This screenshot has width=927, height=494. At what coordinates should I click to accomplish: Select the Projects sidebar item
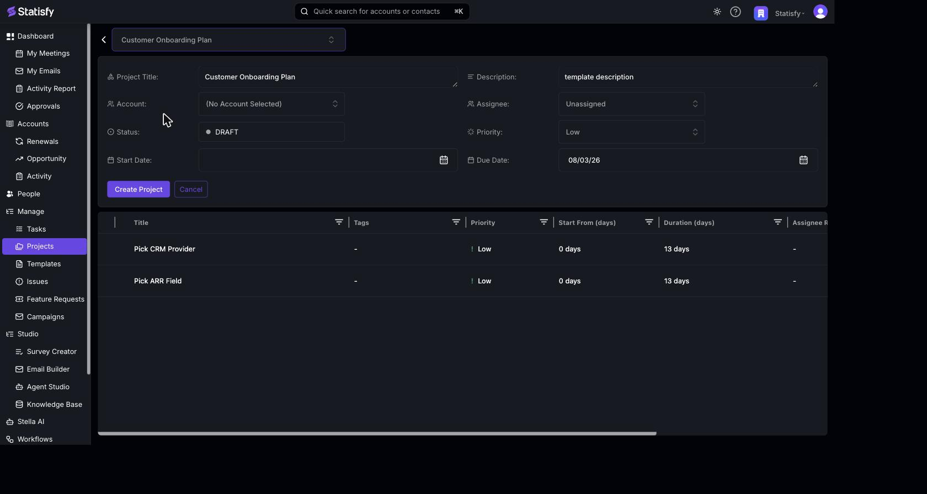tap(44, 246)
